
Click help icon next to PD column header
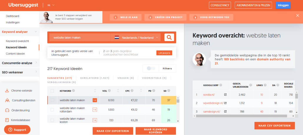click(154, 91)
